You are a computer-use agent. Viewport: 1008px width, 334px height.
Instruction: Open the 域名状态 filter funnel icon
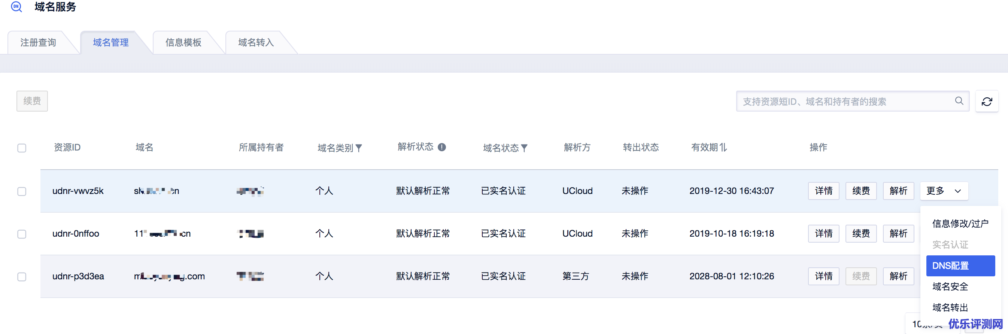click(x=524, y=148)
